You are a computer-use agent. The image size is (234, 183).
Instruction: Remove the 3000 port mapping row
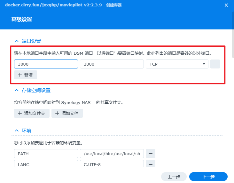click(215, 64)
